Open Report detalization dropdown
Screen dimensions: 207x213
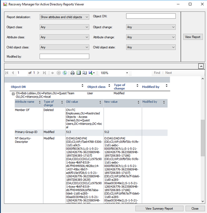[x=64, y=17]
